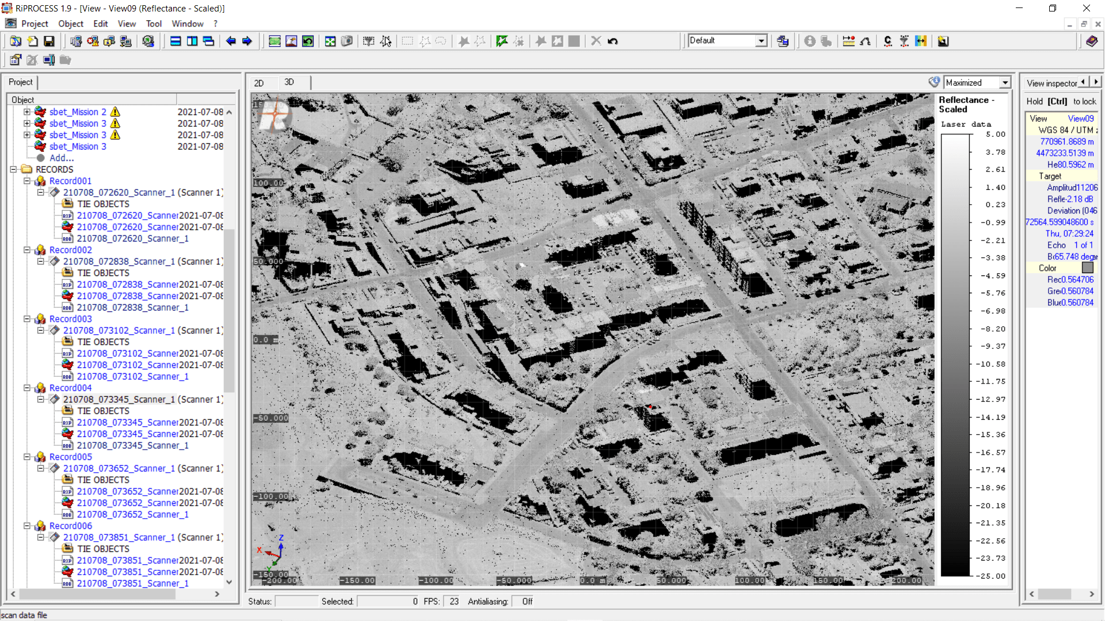Open the Default layout dropdown

pos(761,41)
